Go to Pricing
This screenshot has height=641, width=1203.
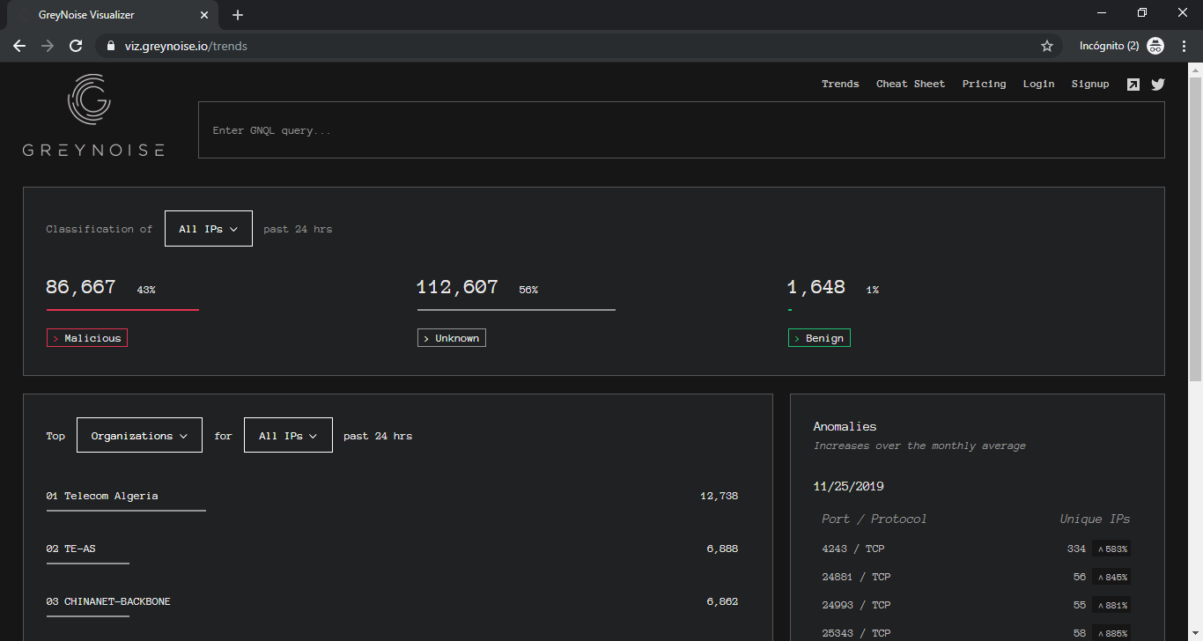[x=984, y=84]
